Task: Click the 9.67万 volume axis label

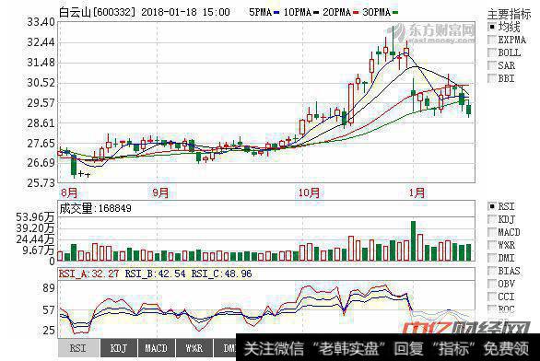Action: point(38,250)
